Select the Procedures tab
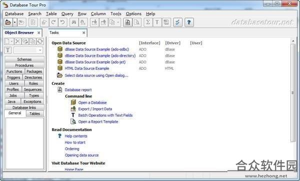This screenshot has height=181, width=300. pos(24,65)
